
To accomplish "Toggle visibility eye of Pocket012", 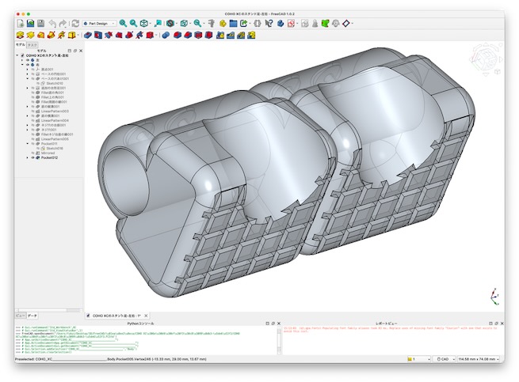I will pyautogui.click(x=32, y=157).
